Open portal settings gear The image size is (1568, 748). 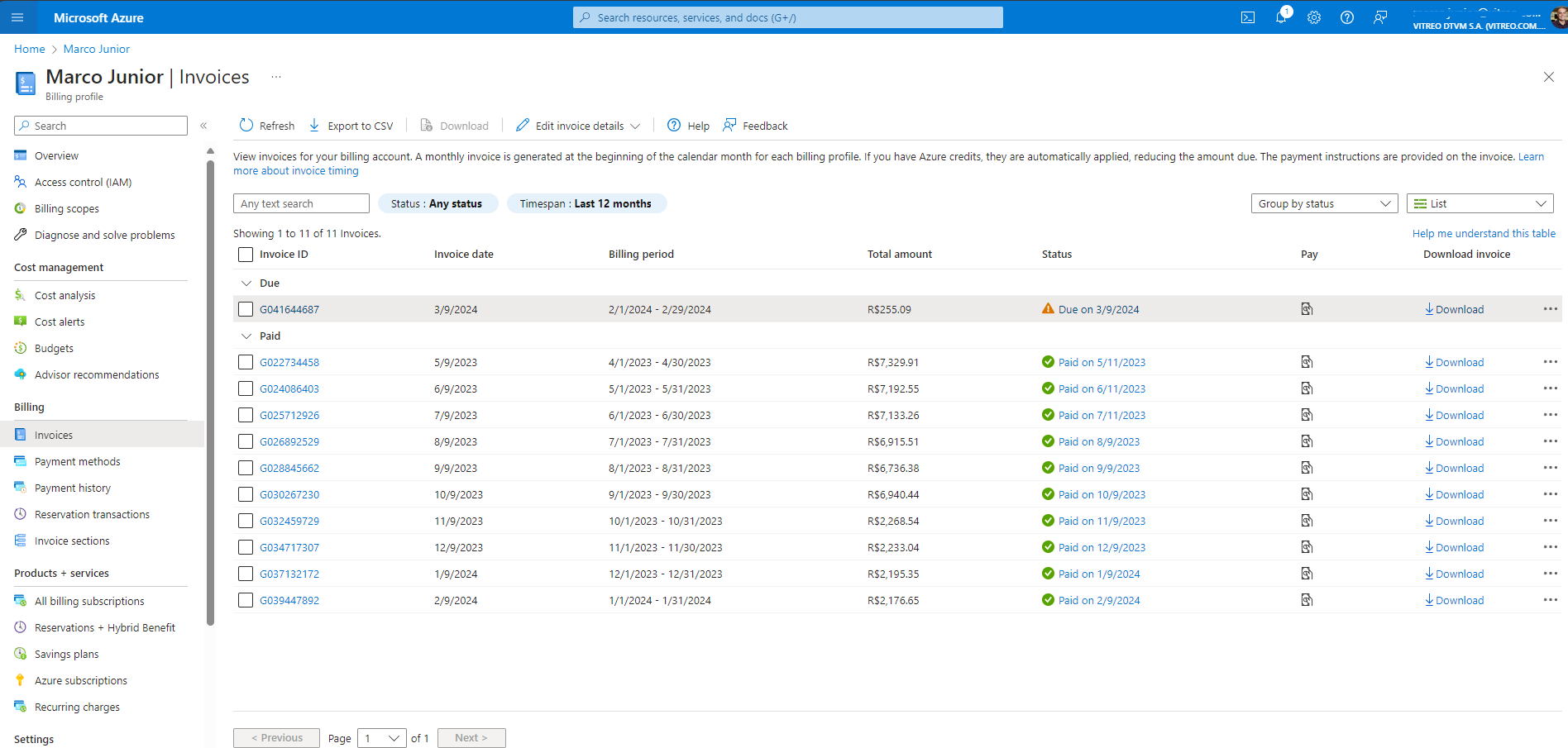coord(1314,17)
